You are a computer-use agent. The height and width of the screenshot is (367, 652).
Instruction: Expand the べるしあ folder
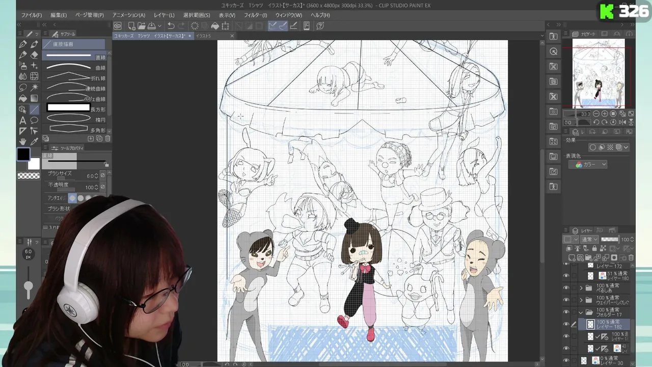click(x=581, y=288)
